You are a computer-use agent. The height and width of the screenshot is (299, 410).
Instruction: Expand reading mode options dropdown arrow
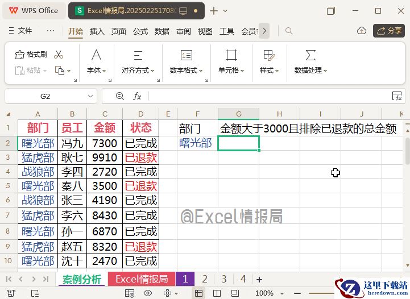tap(175, 293)
